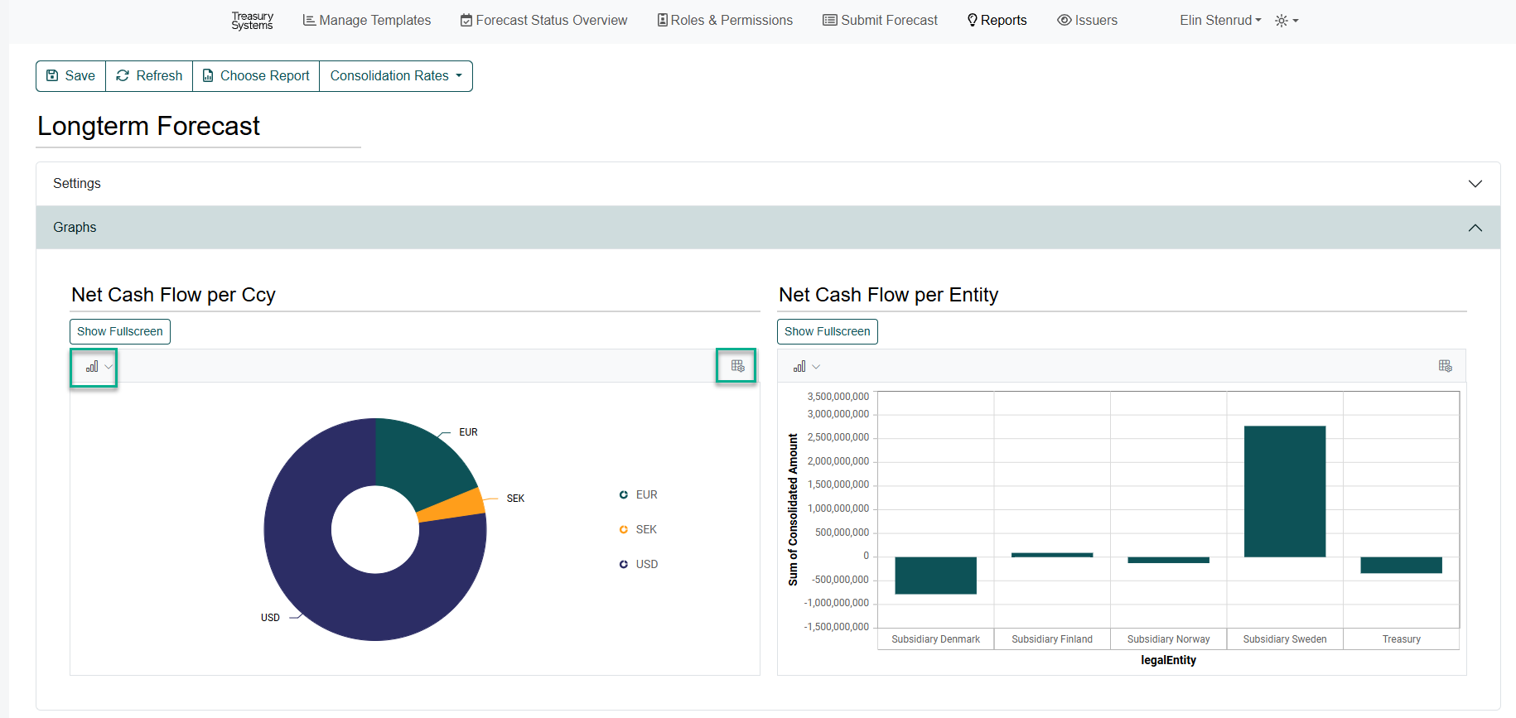Screen dimensions: 1516x718
Task: Open Consolidation Rates dropdown
Action: pyautogui.click(x=396, y=76)
